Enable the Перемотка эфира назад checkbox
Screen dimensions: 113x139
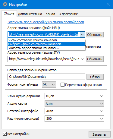[x=62, y=85]
